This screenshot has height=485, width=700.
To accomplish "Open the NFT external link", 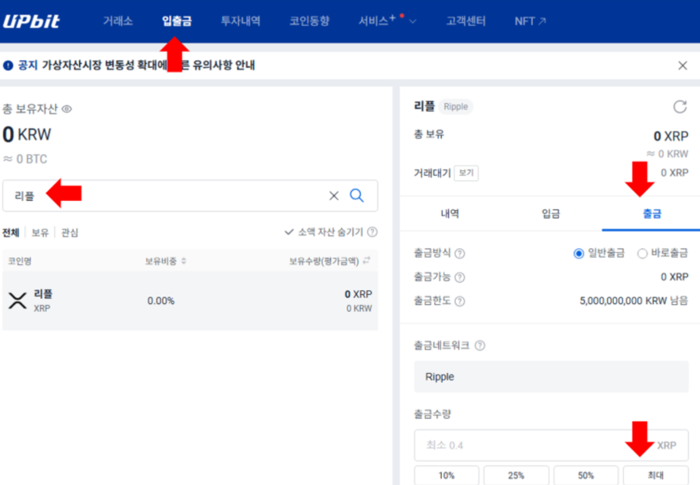I will tap(530, 21).
